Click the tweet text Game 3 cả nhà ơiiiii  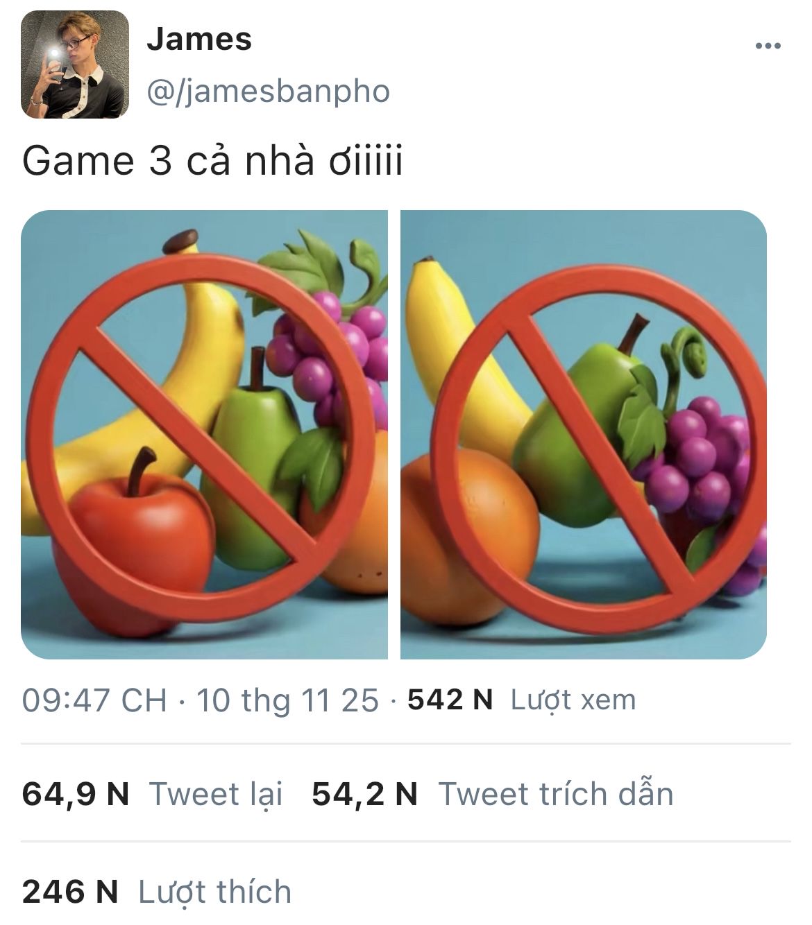tap(212, 161)
